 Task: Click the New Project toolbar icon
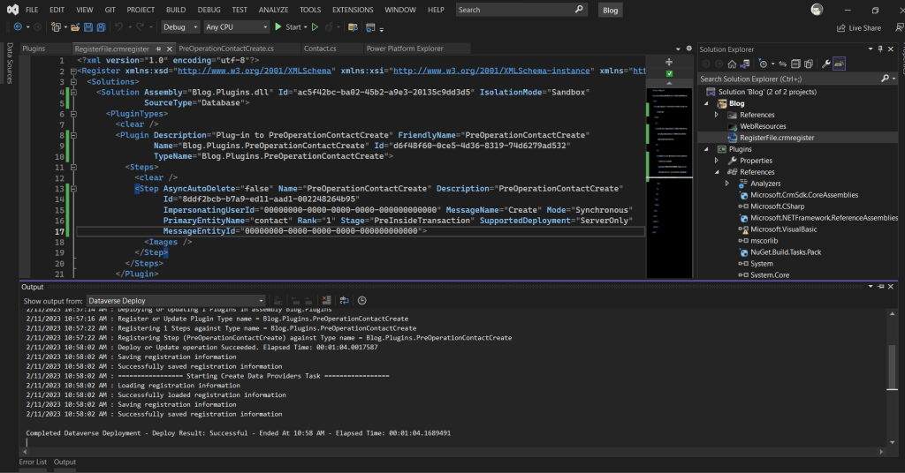(56, 27)
